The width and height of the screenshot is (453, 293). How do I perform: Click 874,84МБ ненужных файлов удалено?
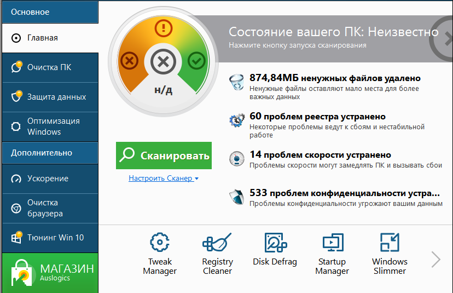point(335,78)
